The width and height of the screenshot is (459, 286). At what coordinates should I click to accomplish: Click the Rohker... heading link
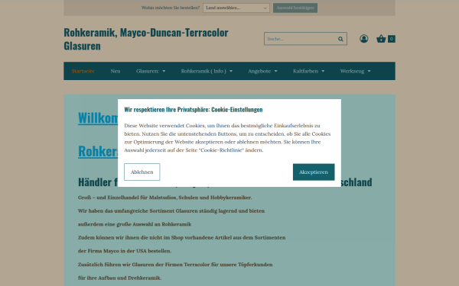(x=98, y=151)
